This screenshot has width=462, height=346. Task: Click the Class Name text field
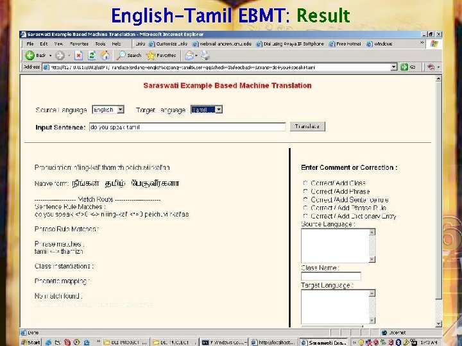click(331, 276)
